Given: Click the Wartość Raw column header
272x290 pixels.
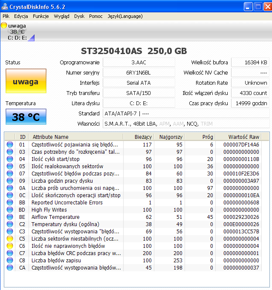Looking at the screenshot, I should pos(238,137).
